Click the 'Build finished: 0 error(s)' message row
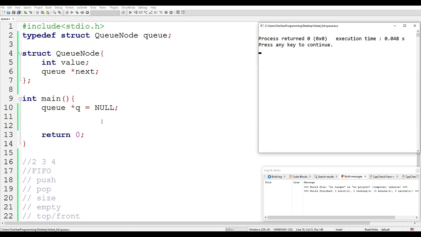The height and width of the screenshot is (237, 421). pos(361,191)
